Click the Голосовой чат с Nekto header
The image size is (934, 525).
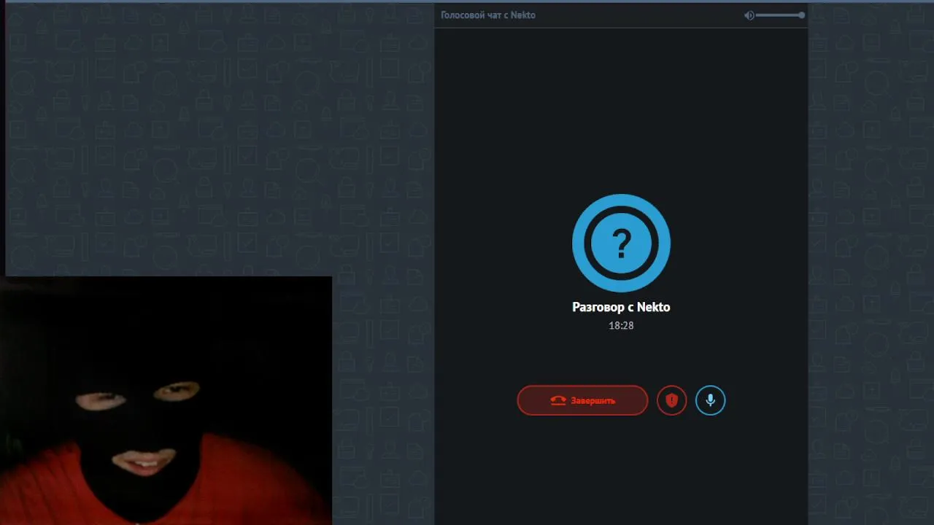pyautogui.click(x=488, y=15)
